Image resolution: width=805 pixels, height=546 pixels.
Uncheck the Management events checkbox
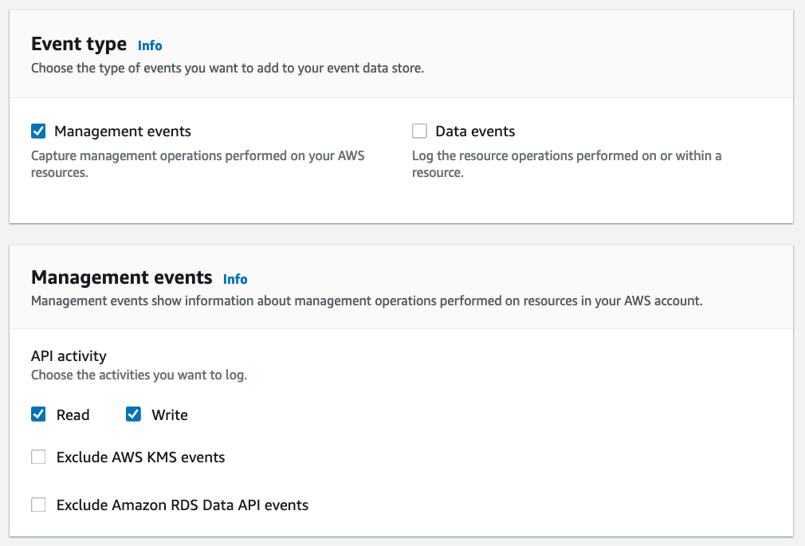38,131
